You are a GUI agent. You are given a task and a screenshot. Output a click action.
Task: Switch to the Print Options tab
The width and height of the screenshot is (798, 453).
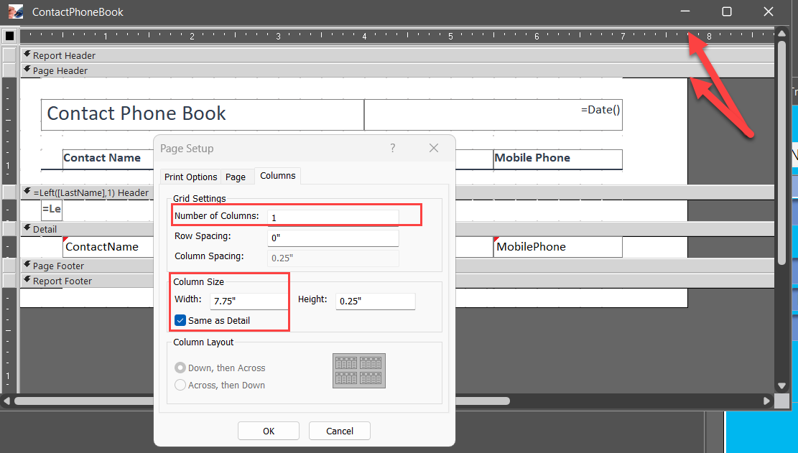(191, 177)
